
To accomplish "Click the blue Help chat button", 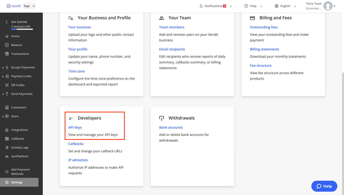I will (x=324, y=186).
